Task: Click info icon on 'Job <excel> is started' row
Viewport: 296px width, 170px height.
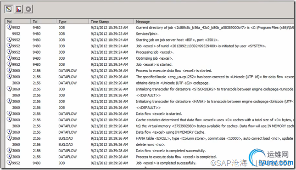Action: click(x=9, y=64)
